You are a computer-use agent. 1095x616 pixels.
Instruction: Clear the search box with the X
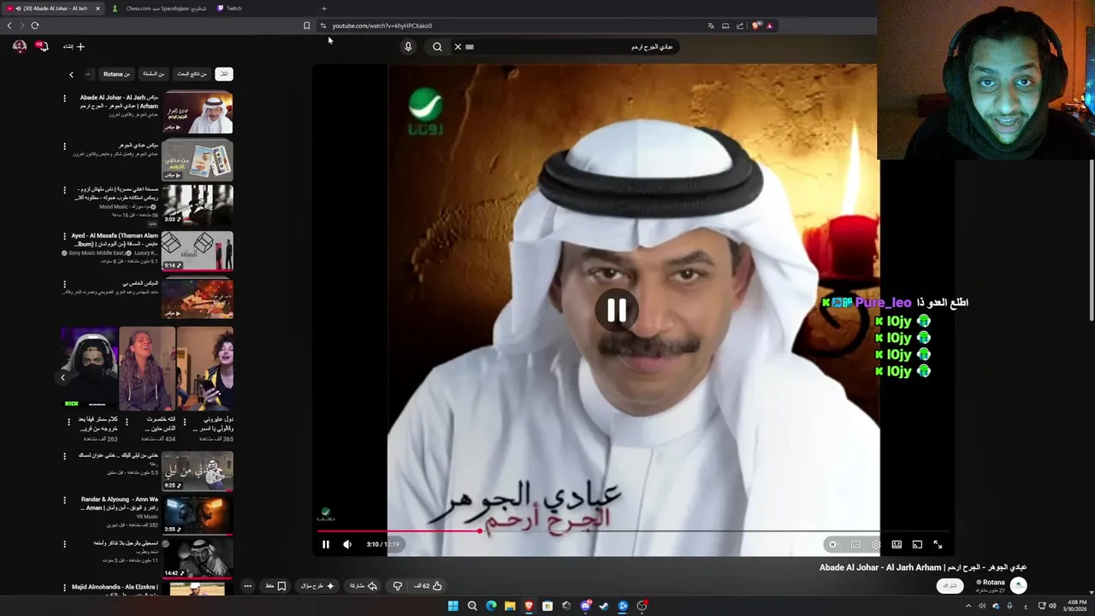point(458,47)
